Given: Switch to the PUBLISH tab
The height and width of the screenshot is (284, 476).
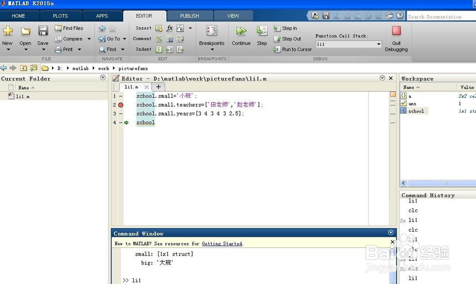Looking at the screenshot, I should [189, 16].
